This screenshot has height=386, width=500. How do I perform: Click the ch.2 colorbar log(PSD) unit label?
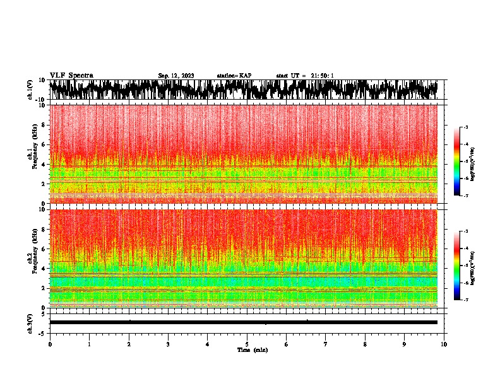click(472, 269)
